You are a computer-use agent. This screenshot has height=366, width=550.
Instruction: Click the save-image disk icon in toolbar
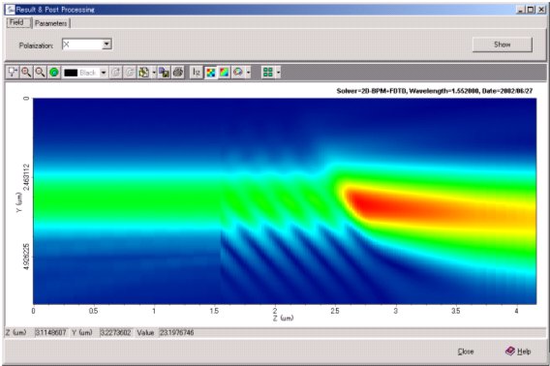point(164,73)
